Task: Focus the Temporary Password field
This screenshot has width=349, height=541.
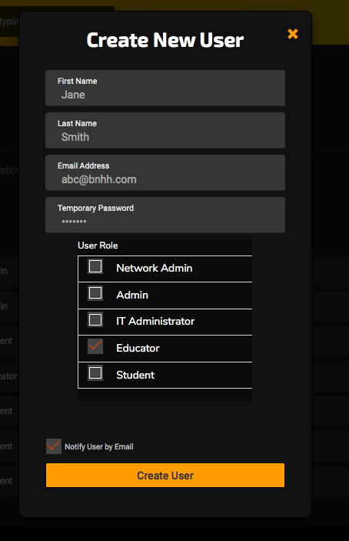Action: (165, 215)
